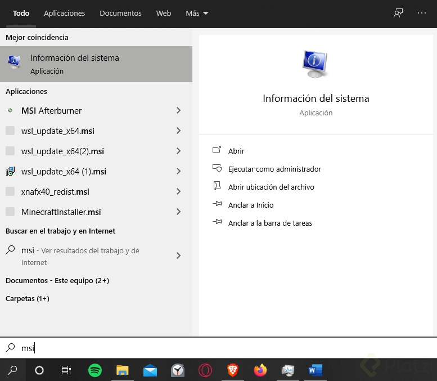Viewport: 437px width, 381px height.
Task: Click the wsl_update_x64 (1).msi installer icon
Action: coord(10,171)
